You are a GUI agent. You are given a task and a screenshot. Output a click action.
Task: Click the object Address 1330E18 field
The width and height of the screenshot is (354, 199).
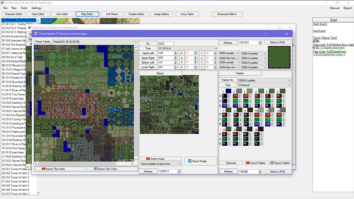pos(168,171)
